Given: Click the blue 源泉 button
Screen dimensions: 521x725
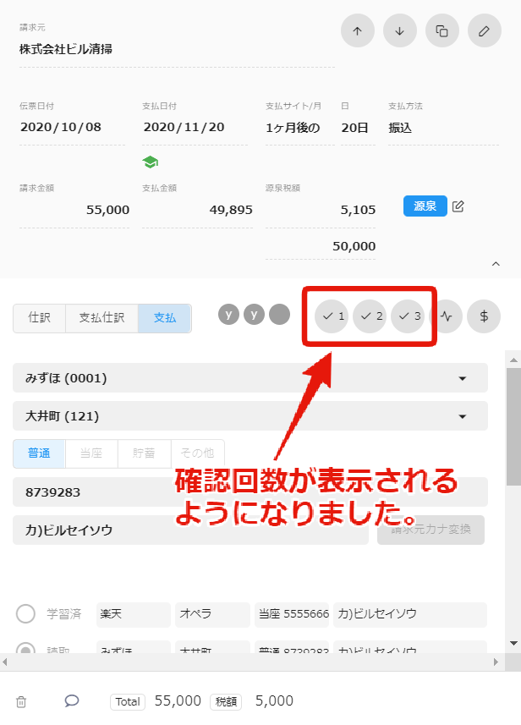Looking at the screenshot, I should 425,206.
